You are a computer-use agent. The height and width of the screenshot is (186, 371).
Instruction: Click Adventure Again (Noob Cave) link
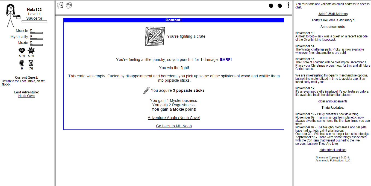click(174, 118)
